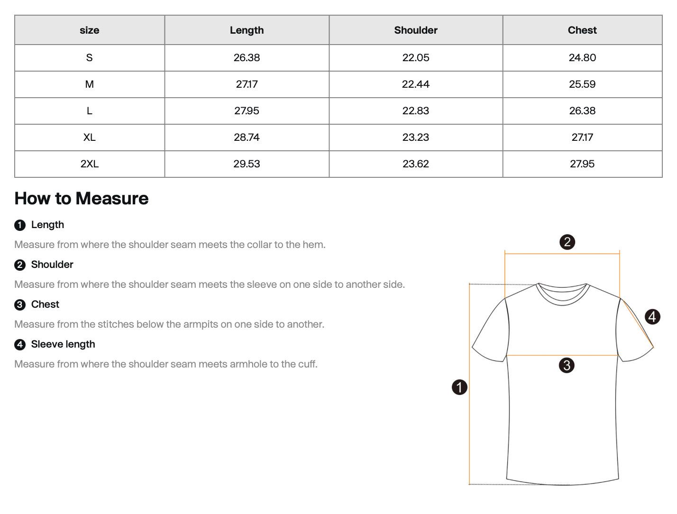Click the number 2 bullet beside Shoulder heading
677x514 pixels.
(x=20, y=265)
